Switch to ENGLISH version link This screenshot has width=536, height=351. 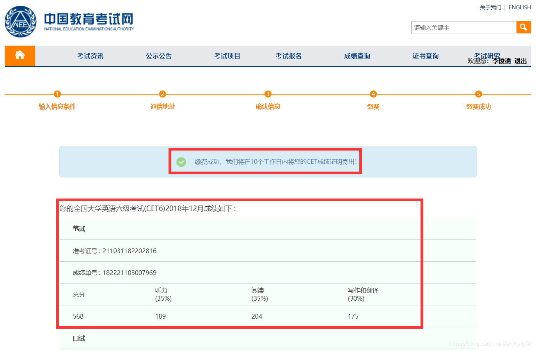tap(520, 7)
